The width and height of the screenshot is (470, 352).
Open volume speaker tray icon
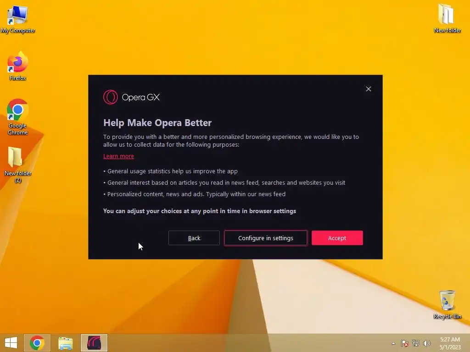pyautogui.click(x=426, y=343)
